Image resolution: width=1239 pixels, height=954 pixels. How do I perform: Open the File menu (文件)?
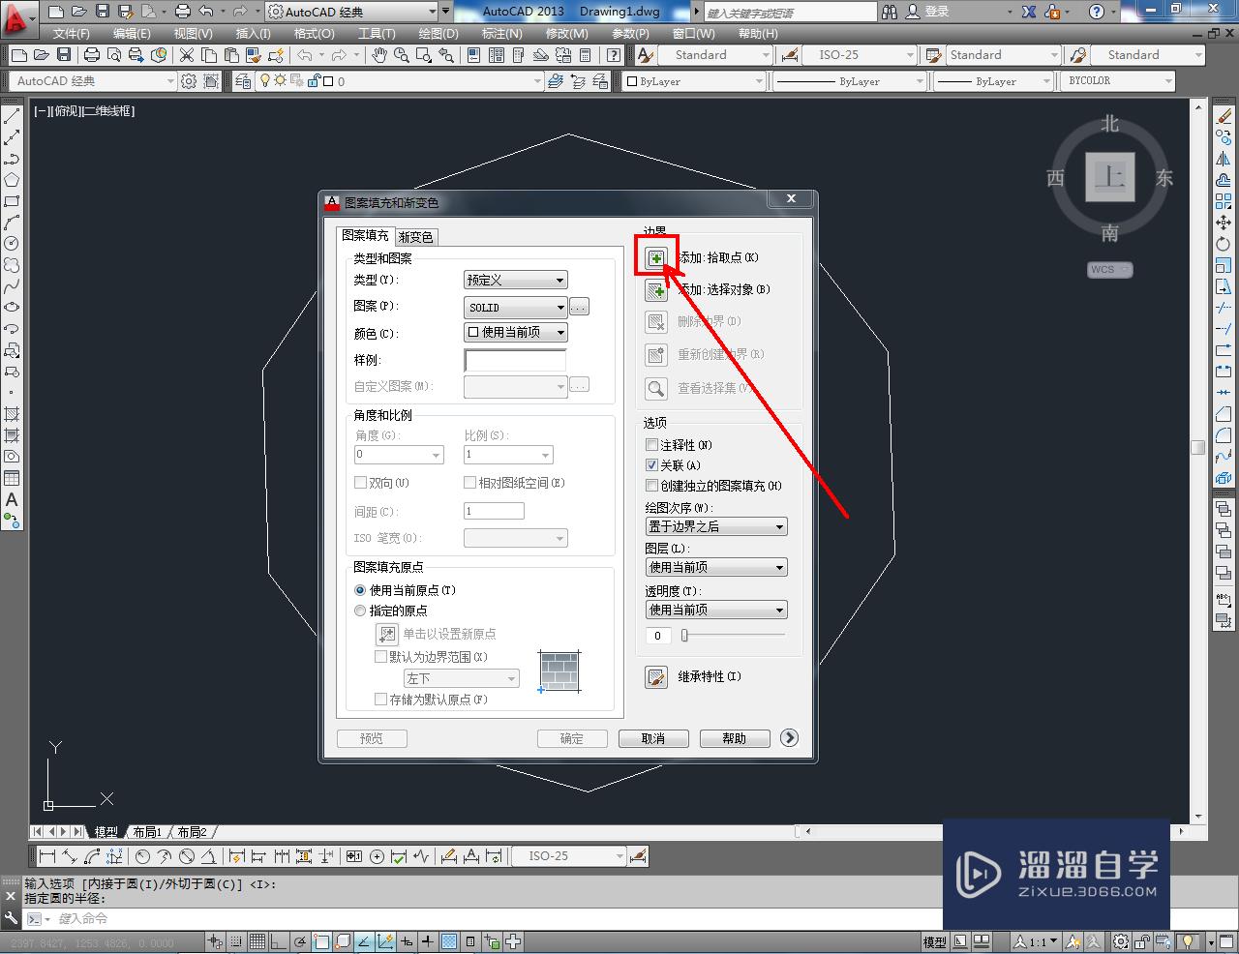coord(71,33)
